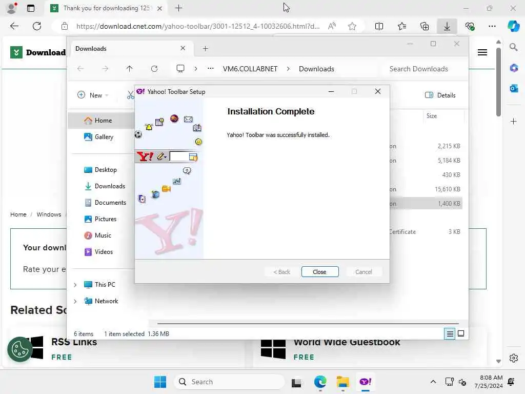The width and height of the screenshot is (525, 394).
Task: Add a sidebar app plus icon
Action: 513,121
